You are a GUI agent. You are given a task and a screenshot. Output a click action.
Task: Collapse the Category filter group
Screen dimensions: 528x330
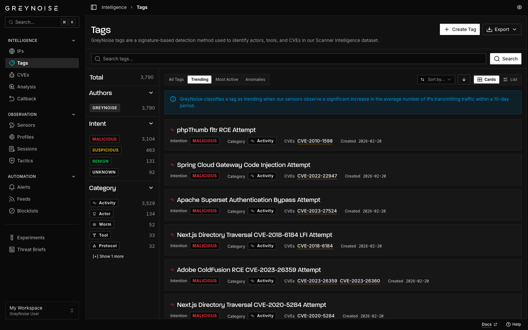(151, 188)
